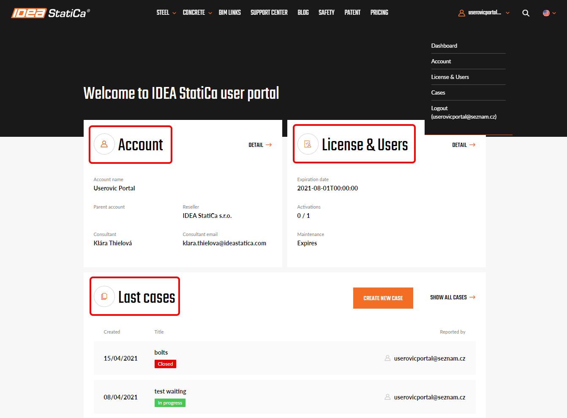Click the US flag language icon
This screenshot has height=418, width=567.
546,13
